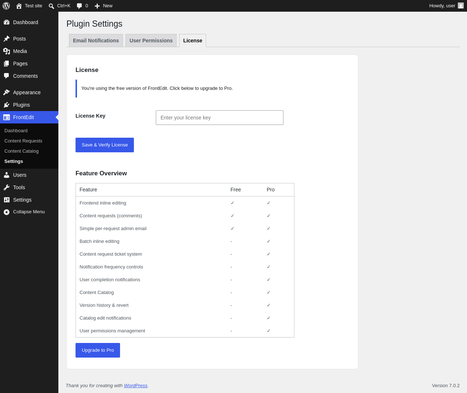Click the 'Free' column header
467x393 pixels.
236,190
